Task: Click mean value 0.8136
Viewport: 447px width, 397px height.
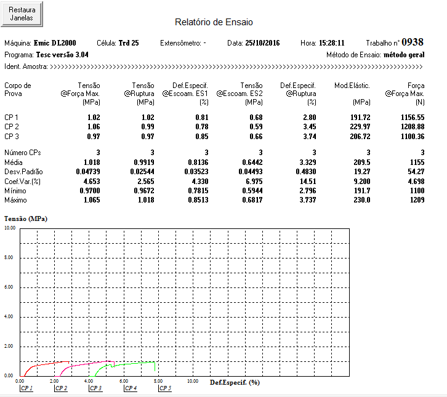Action: (x=198, y=162)
